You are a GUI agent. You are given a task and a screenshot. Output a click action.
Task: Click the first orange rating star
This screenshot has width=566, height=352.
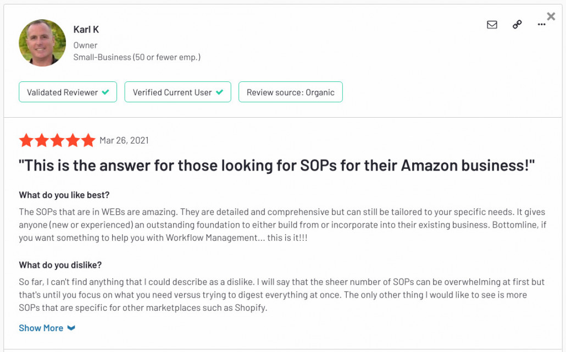tap(26, 140)
